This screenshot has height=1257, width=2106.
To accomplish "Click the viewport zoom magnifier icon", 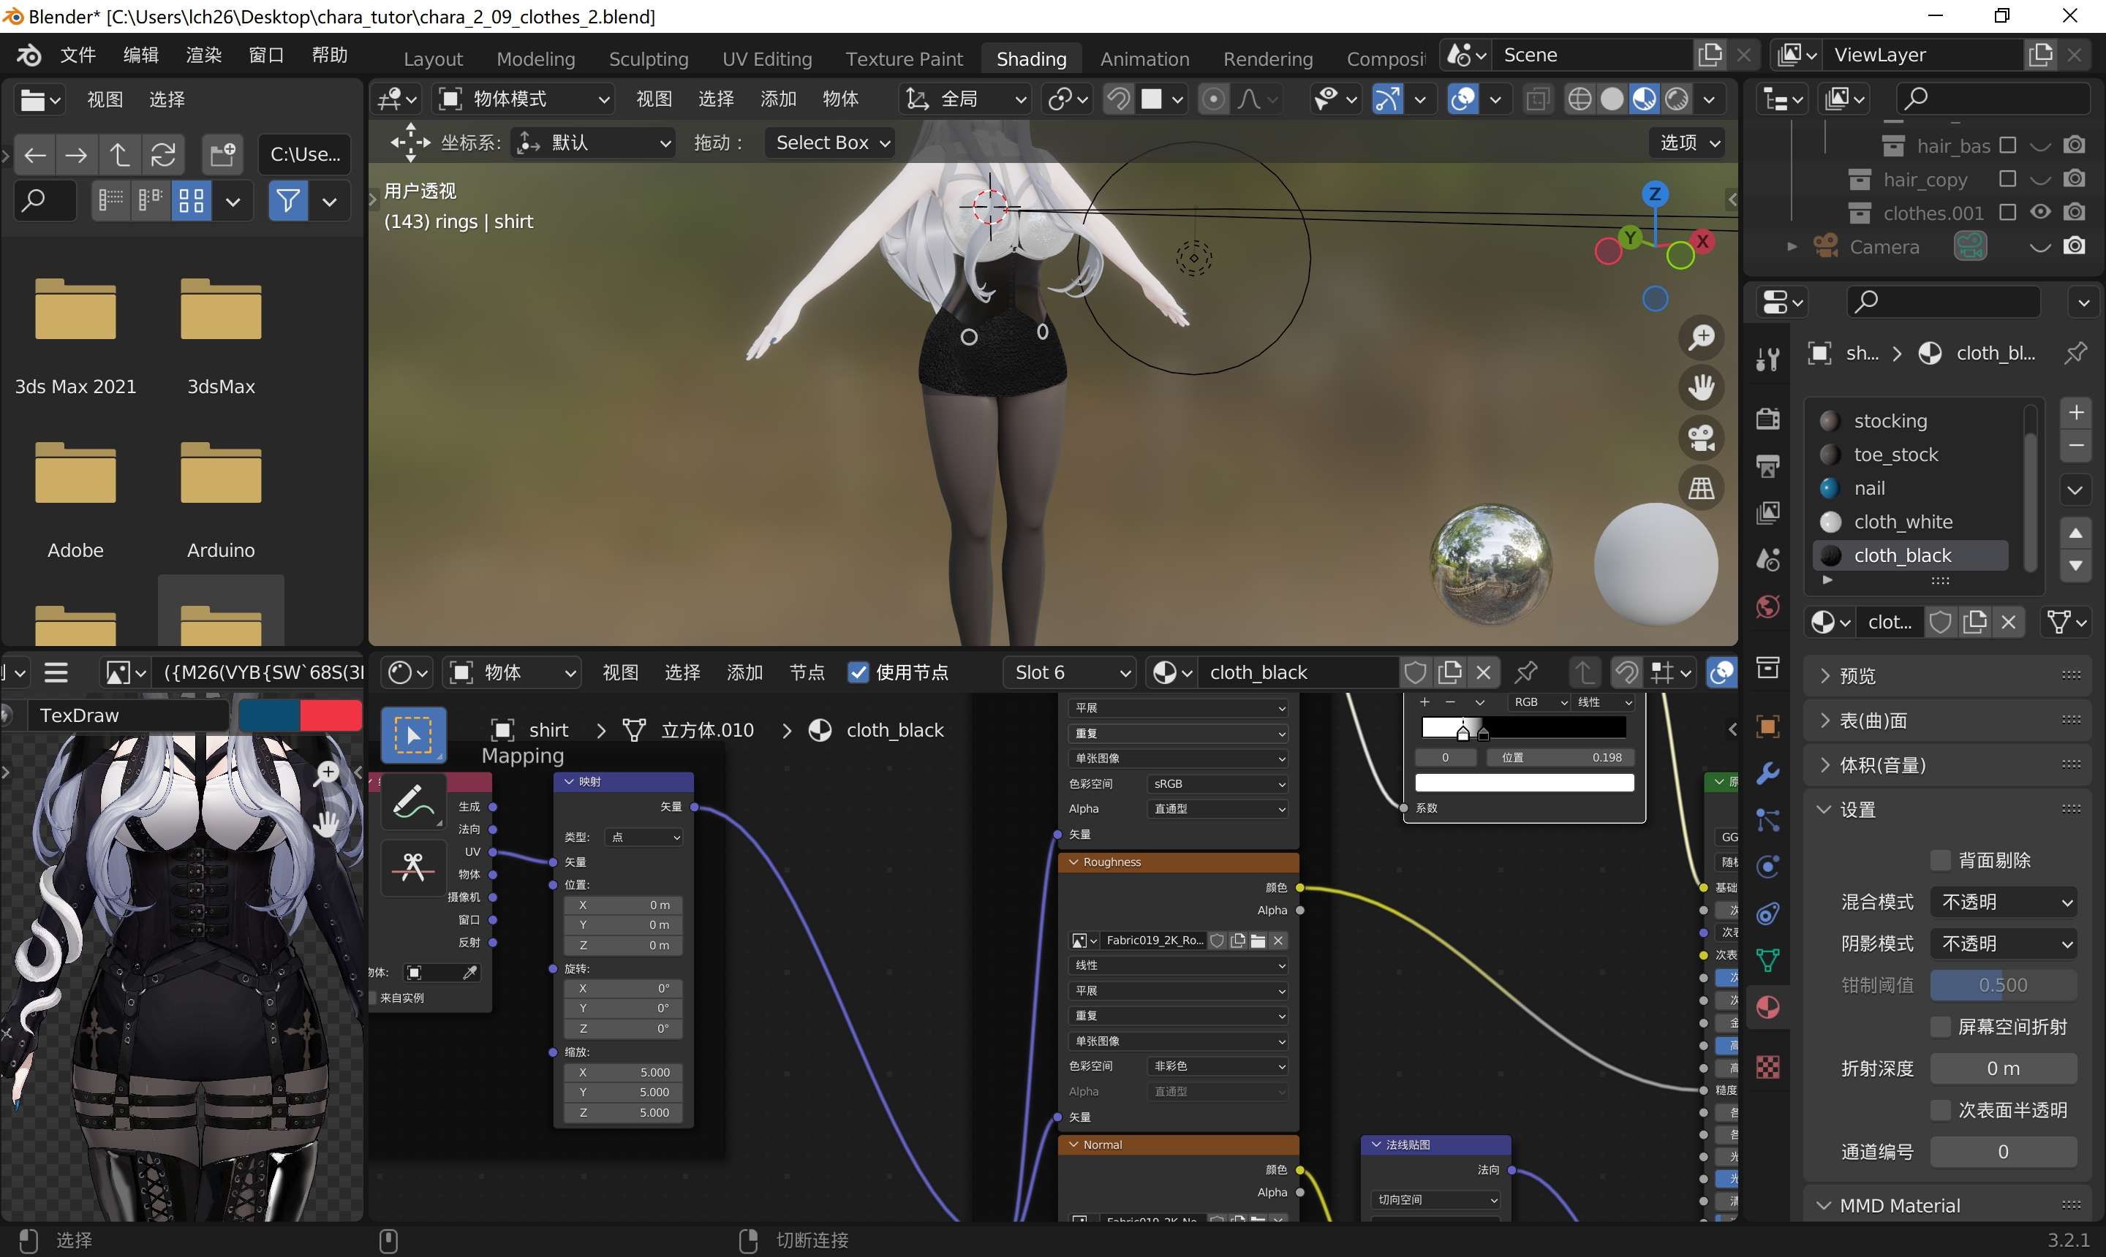I will [1701, 337].
